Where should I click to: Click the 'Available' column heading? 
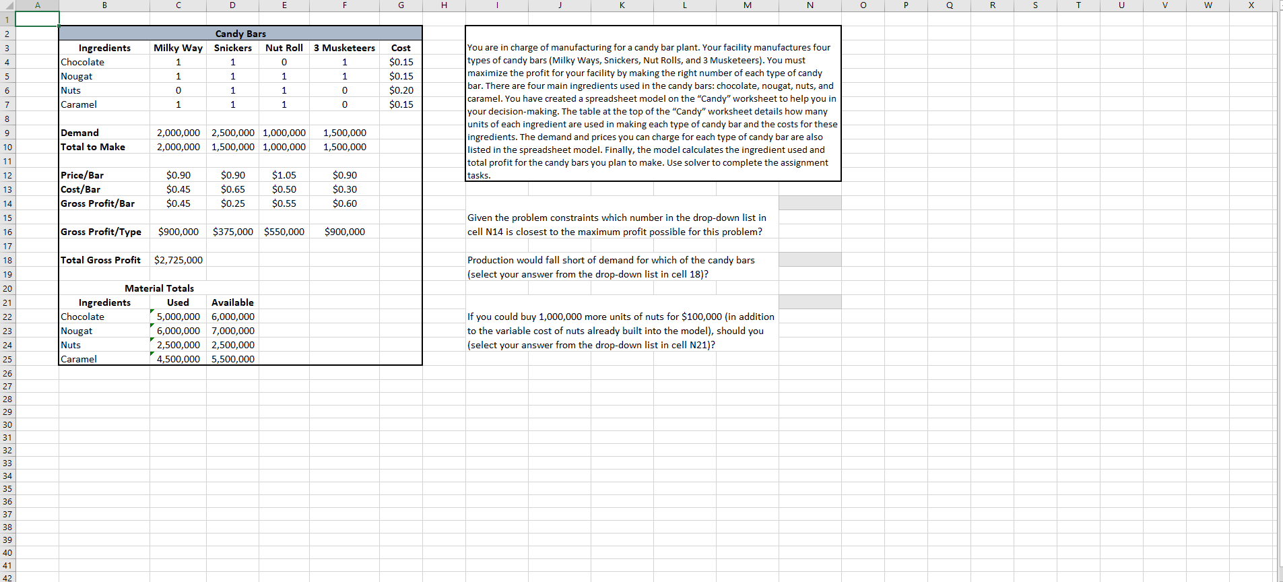tap(232, 302)
